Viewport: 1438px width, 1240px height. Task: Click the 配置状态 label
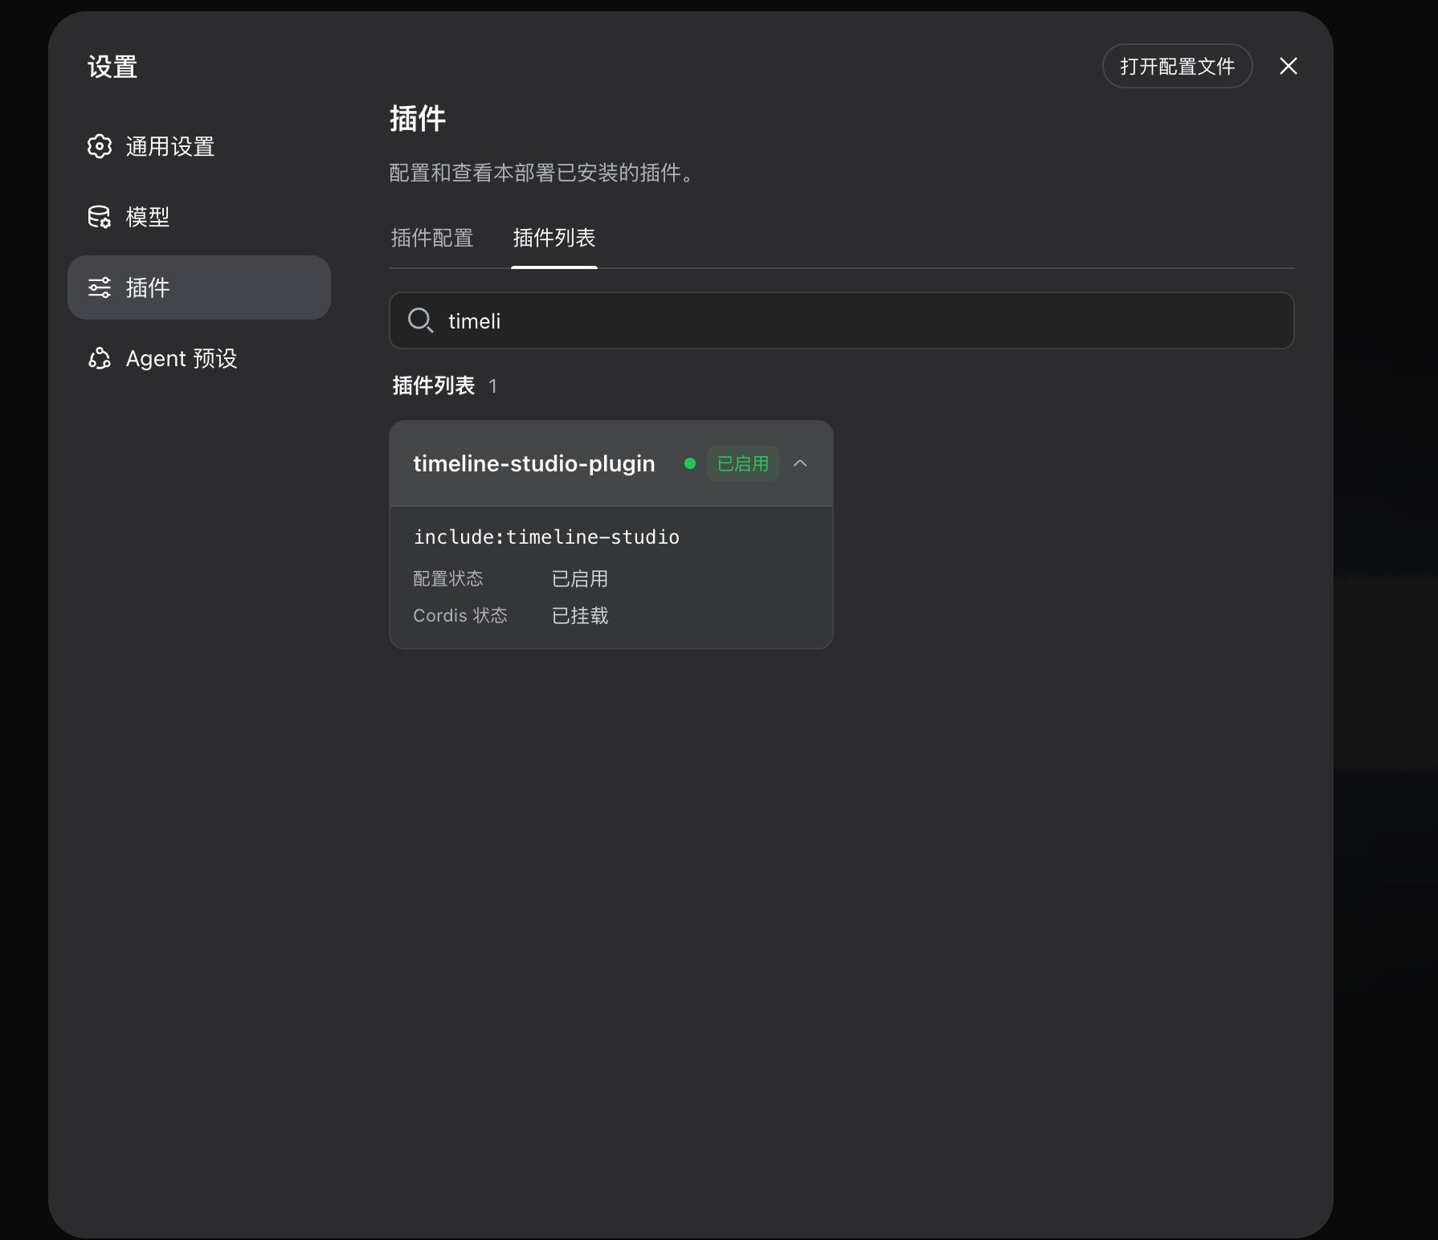pos(448,578)
